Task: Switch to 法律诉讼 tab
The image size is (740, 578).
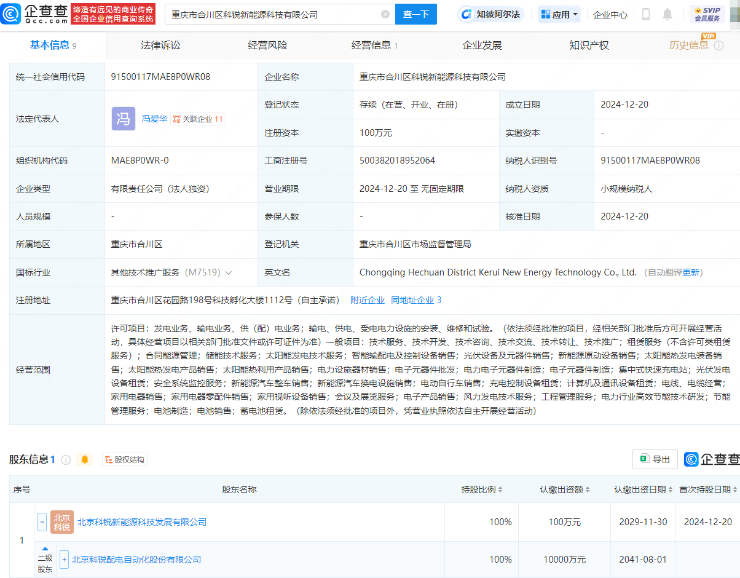Action: click(160, 45)
